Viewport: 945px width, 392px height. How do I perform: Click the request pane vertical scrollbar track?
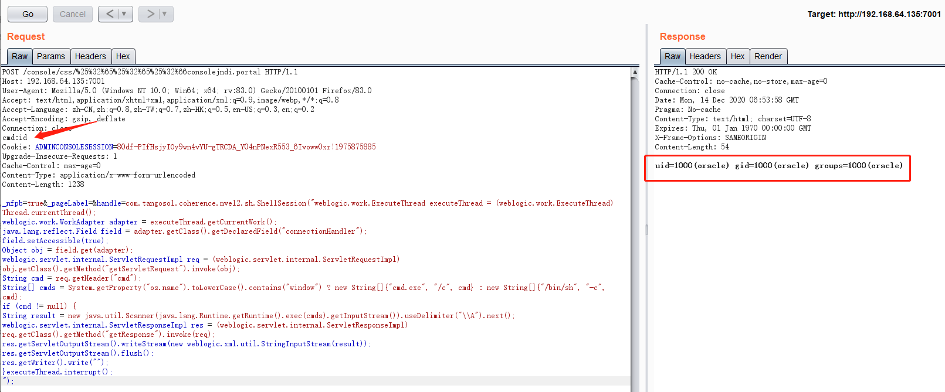coord(635,234)
